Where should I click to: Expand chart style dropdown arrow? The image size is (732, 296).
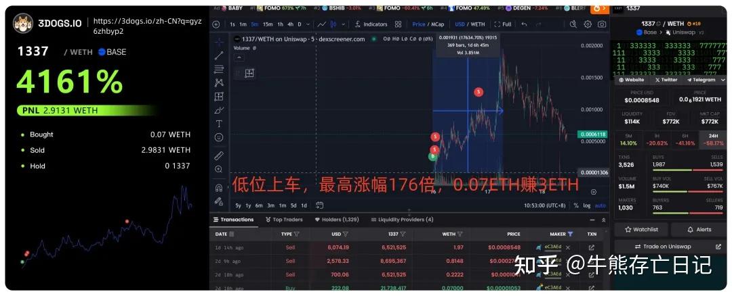click(x=344, y=24)
